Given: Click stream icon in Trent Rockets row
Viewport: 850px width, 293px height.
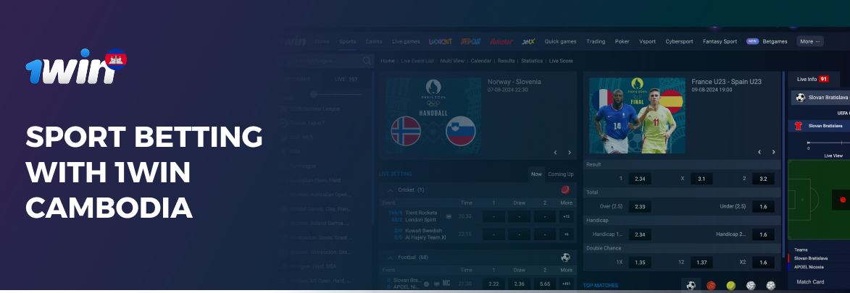Looking at the screenshot, I should point(449,216).
